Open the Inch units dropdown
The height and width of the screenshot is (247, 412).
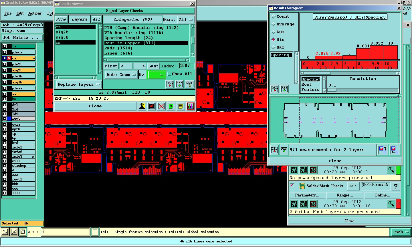click(400, 232)
